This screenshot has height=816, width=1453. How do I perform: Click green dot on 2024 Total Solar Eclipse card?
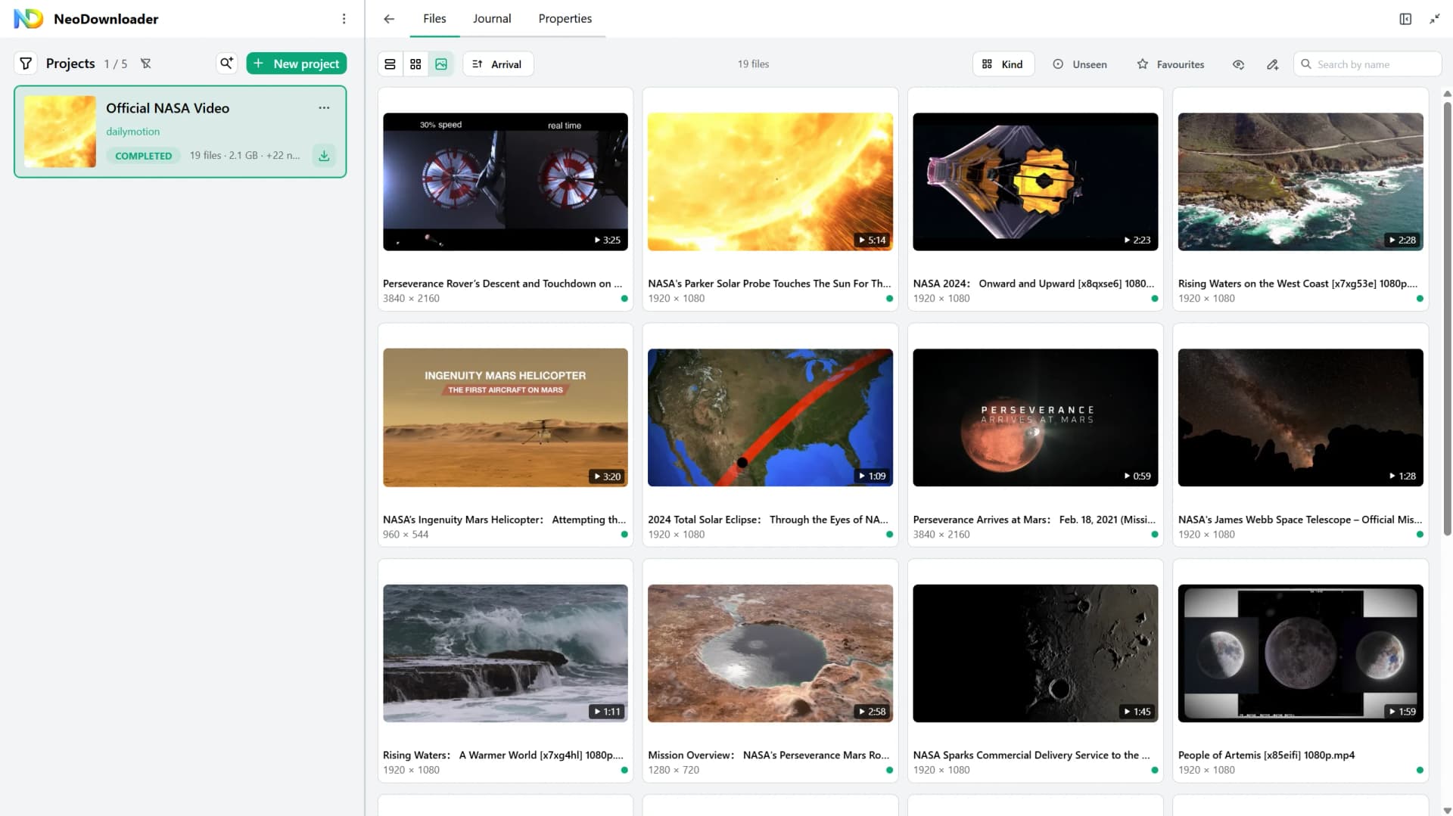coord(889,535)
